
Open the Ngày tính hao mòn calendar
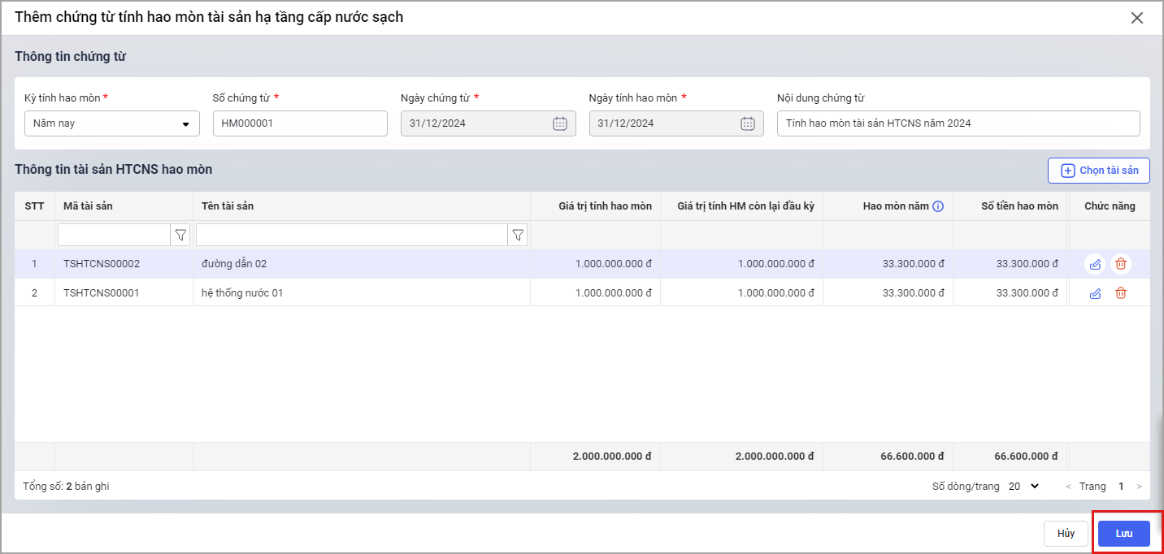pyautogui.click(x=748, y=123)
